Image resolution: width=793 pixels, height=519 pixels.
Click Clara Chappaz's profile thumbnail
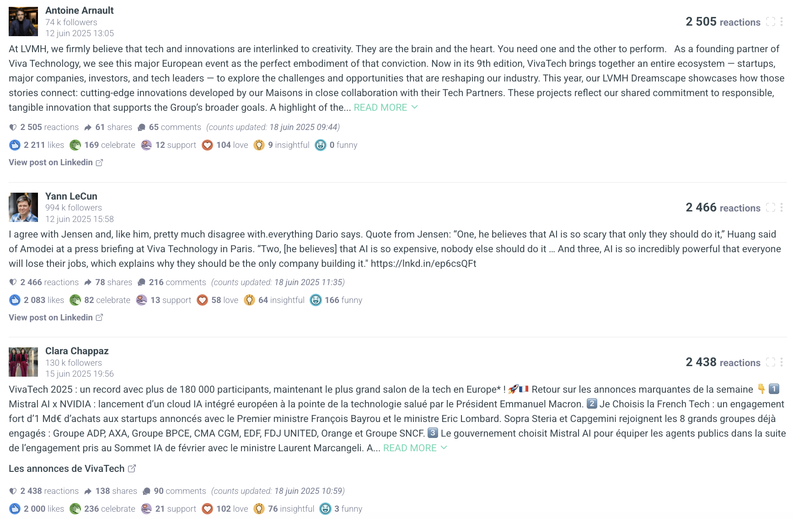point(23,362)
